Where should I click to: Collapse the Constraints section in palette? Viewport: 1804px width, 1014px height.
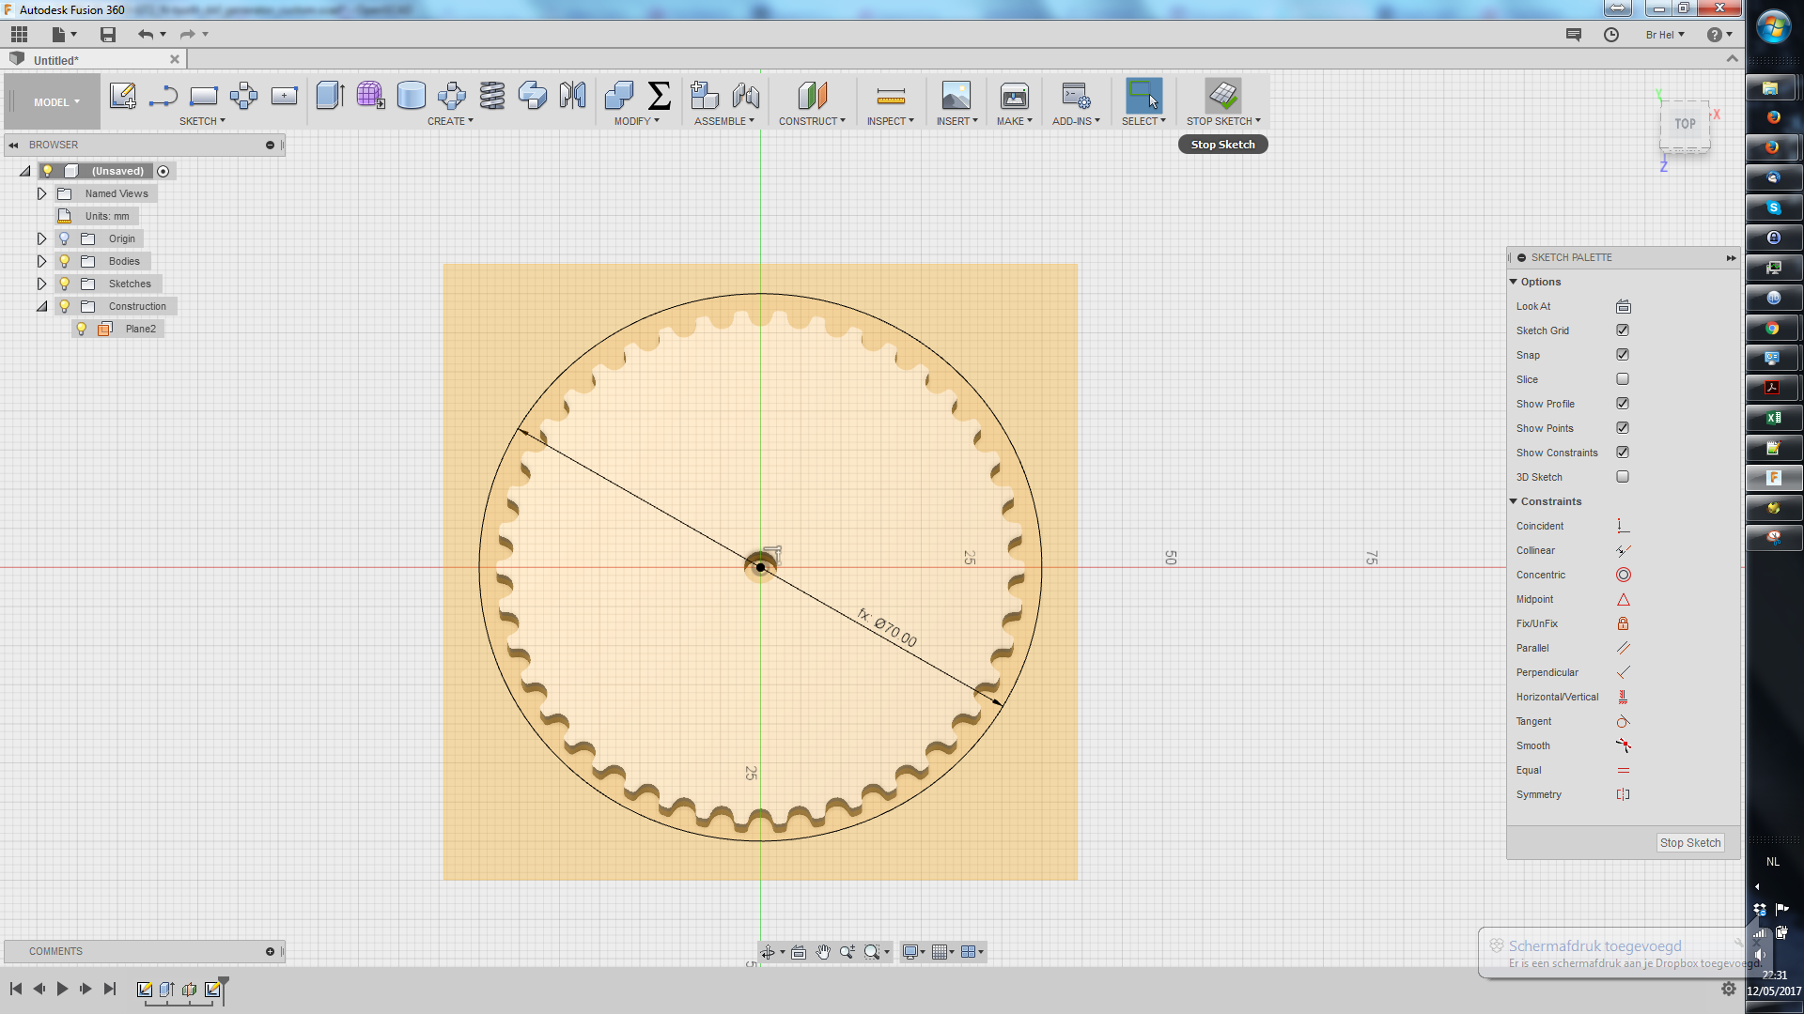(1514, 501)
